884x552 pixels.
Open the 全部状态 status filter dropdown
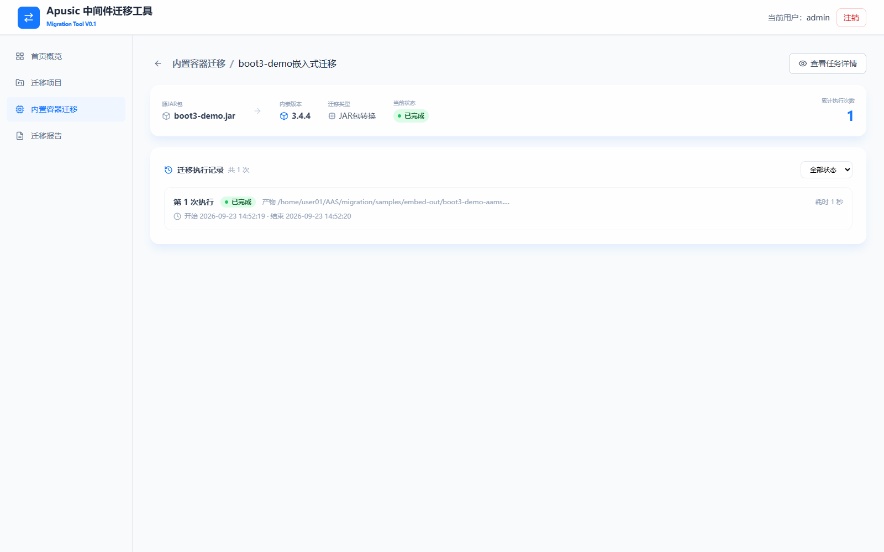pyautogui.click(x=827, y=170)
